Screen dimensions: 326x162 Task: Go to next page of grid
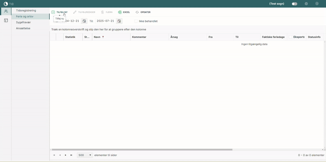point(66,155)
